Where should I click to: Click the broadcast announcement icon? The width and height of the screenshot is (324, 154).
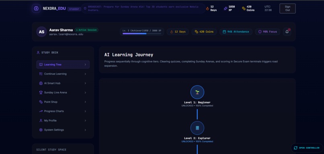pos(85,8)
